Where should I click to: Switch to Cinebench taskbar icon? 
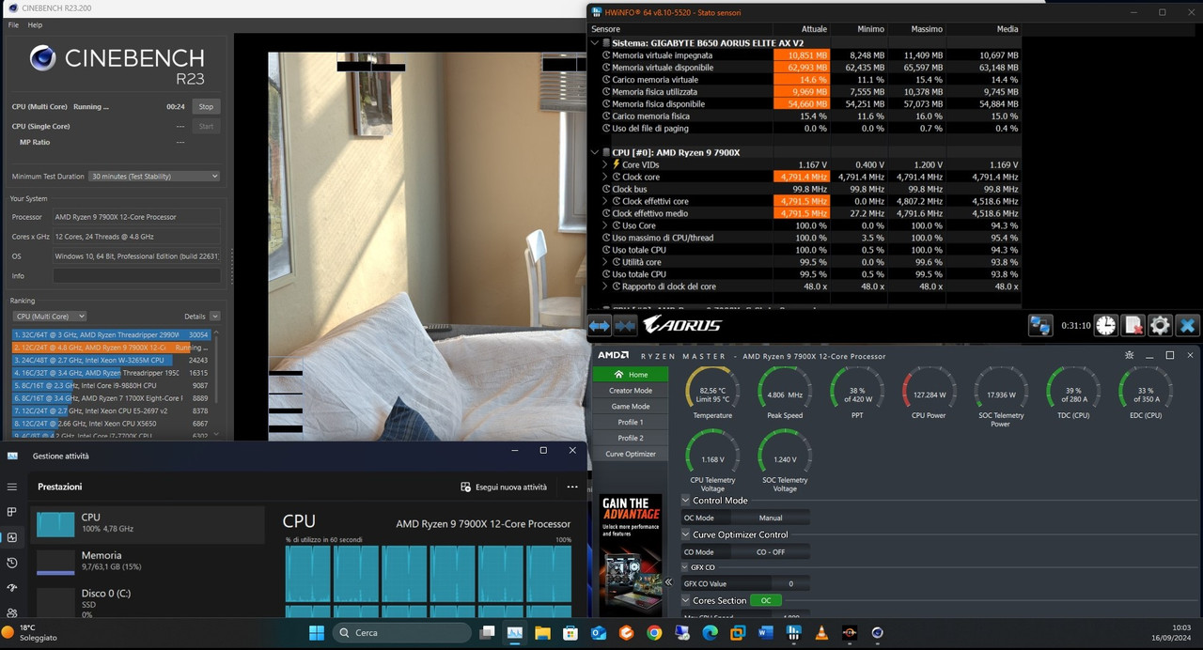(877, 633)
